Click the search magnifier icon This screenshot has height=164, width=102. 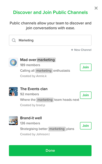pyautogui.click(x=14, y=40)
